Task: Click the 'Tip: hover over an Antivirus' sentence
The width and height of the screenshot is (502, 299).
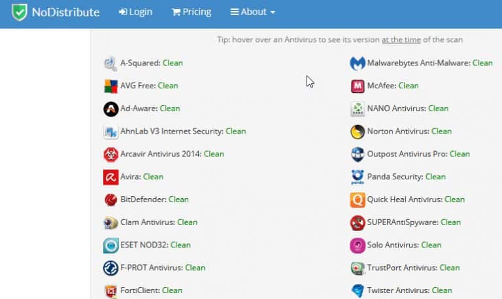Action: pos(340,40)
